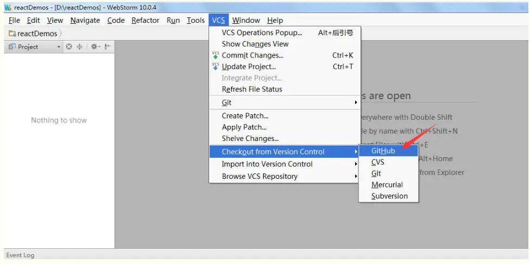Select Show Changes View
The width and height of the screenshot is (530, 264).
click(285, 44)
